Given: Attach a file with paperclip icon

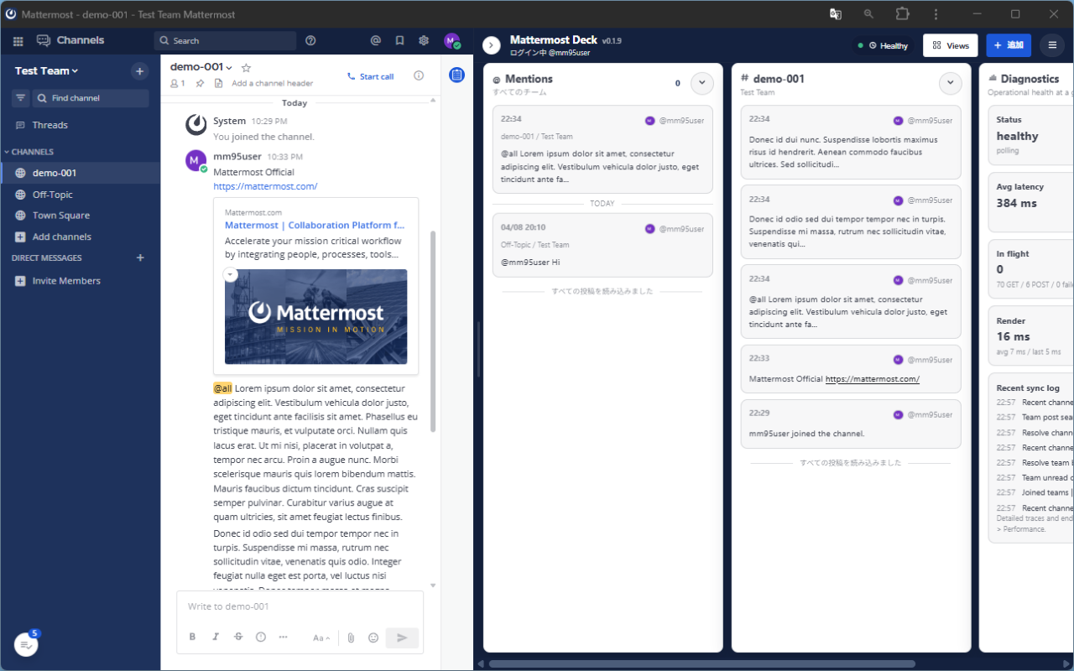Looking at the screenshot, I should [351, 637].
